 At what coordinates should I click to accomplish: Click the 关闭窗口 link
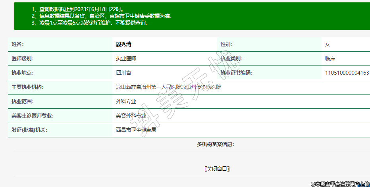point(217,169)
